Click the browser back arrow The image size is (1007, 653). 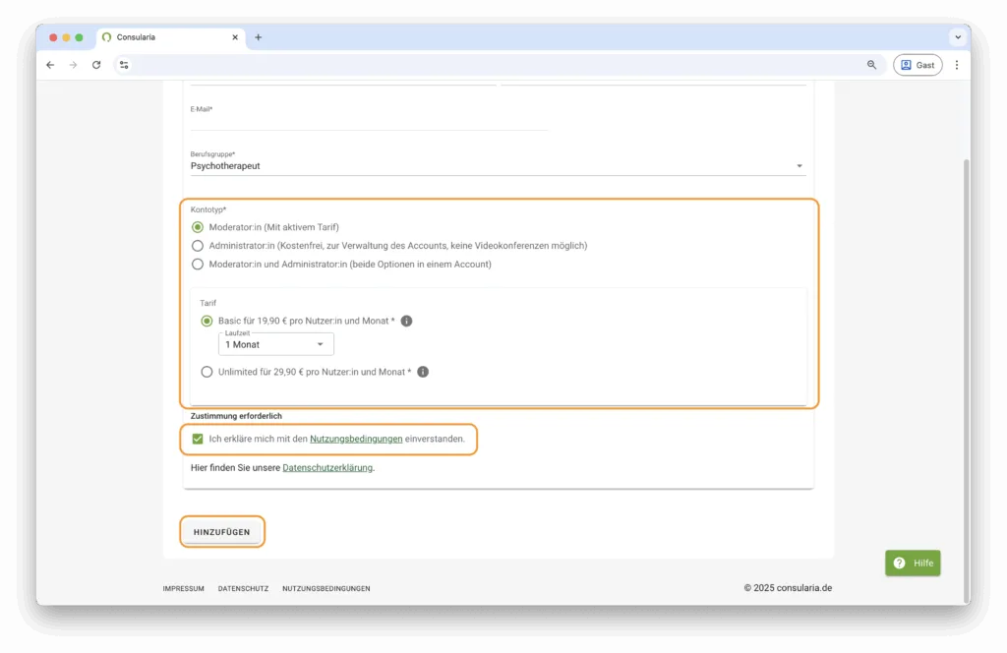click(50, 65)
